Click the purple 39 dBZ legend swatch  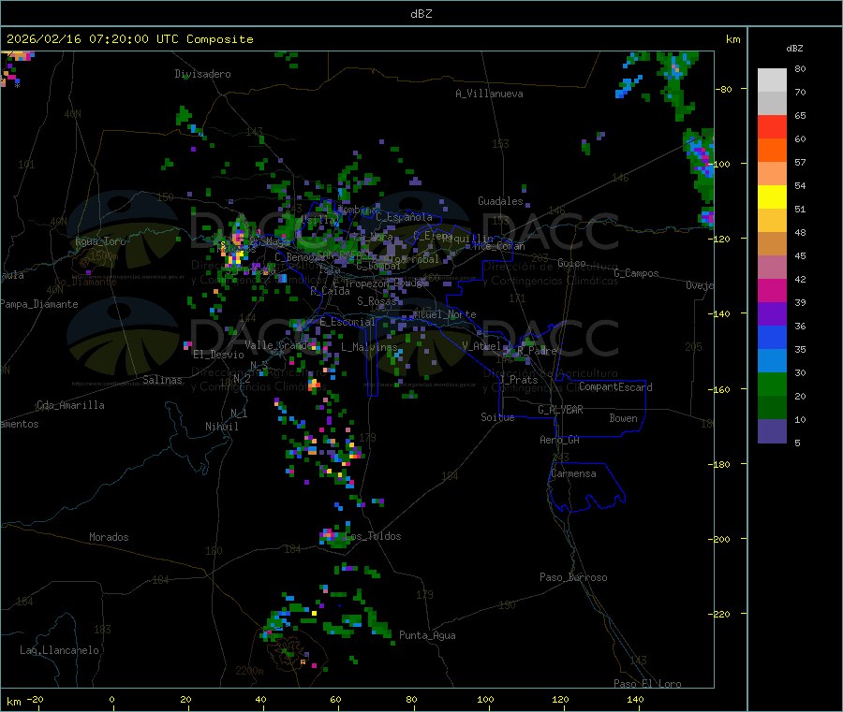click(x=772, y=314)
